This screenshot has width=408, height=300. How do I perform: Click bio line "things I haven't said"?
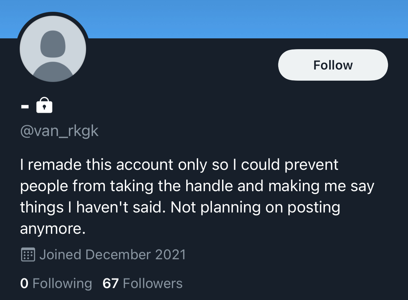pyautogui.click(x=180, y=208)
